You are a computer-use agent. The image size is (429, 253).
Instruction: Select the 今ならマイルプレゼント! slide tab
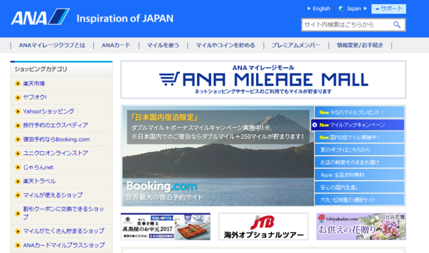click(359, 112)
